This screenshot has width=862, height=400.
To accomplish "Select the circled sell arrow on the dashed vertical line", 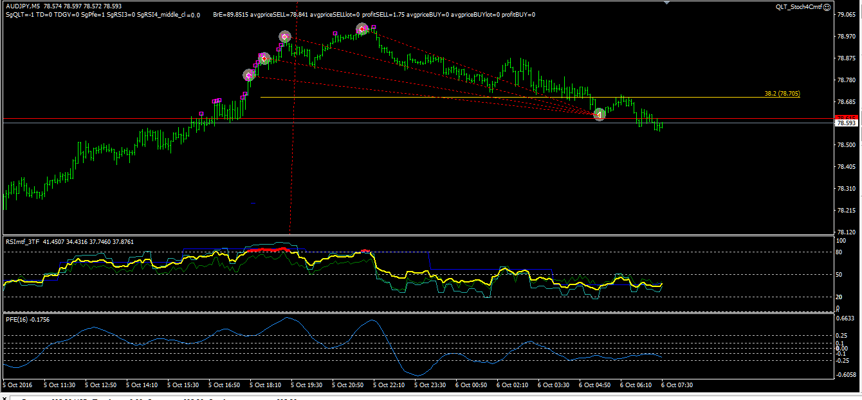I will point(285,37).
